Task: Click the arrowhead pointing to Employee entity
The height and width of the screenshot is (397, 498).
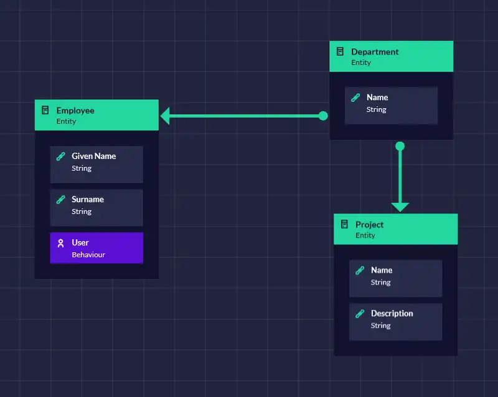Action: [166, 116]
